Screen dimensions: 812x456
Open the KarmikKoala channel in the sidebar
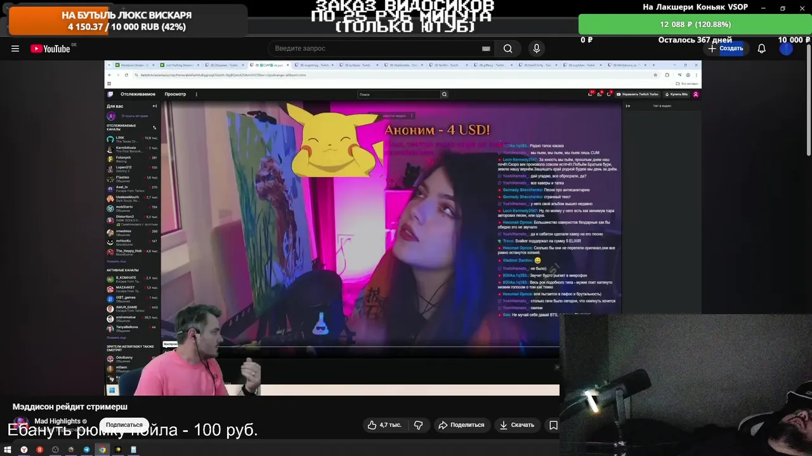[132, 149]
